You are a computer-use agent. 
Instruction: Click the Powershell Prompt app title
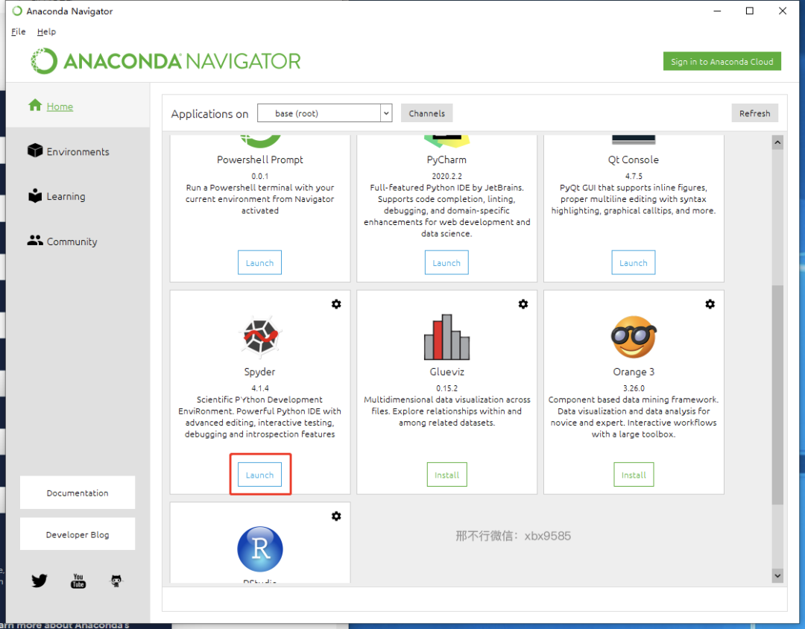coord(260,159)
